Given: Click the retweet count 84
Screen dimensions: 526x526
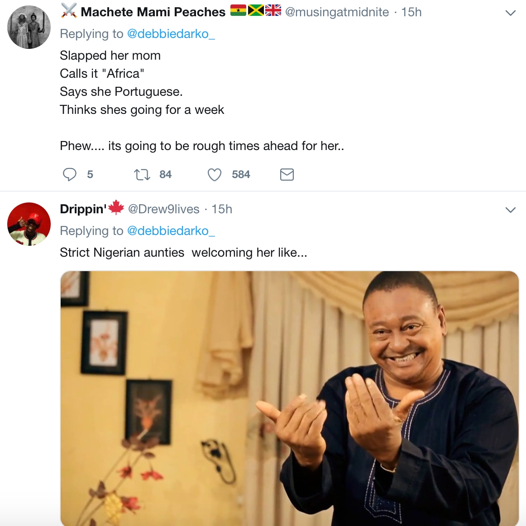Looking at the screenshot, I should [x=165, y=174].
